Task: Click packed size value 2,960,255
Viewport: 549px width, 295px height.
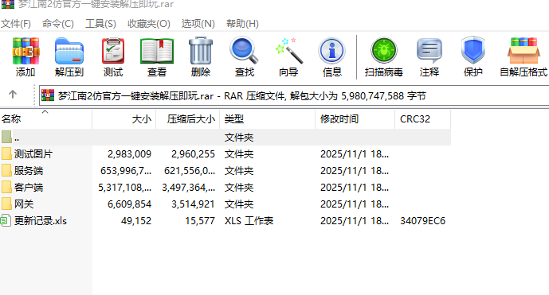Action: tap(193, 154)
